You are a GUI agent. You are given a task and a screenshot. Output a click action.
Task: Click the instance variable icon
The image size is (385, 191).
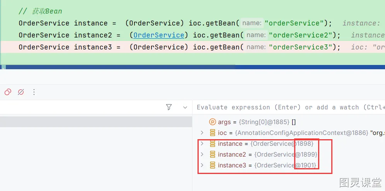212,143
